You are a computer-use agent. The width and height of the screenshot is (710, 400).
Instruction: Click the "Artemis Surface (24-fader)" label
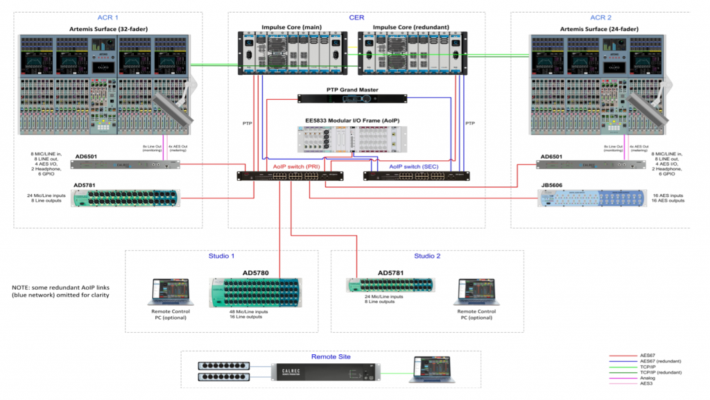[599, 29]
